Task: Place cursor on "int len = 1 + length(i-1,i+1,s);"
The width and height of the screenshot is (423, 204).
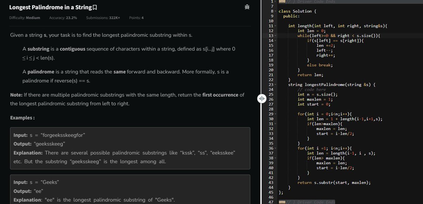Action: [345, 119]
